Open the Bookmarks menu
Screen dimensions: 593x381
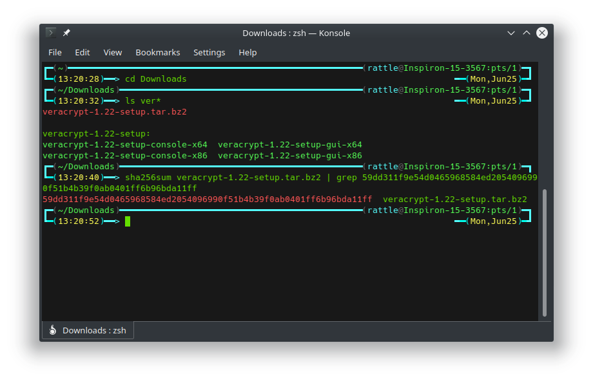point(158,53)
